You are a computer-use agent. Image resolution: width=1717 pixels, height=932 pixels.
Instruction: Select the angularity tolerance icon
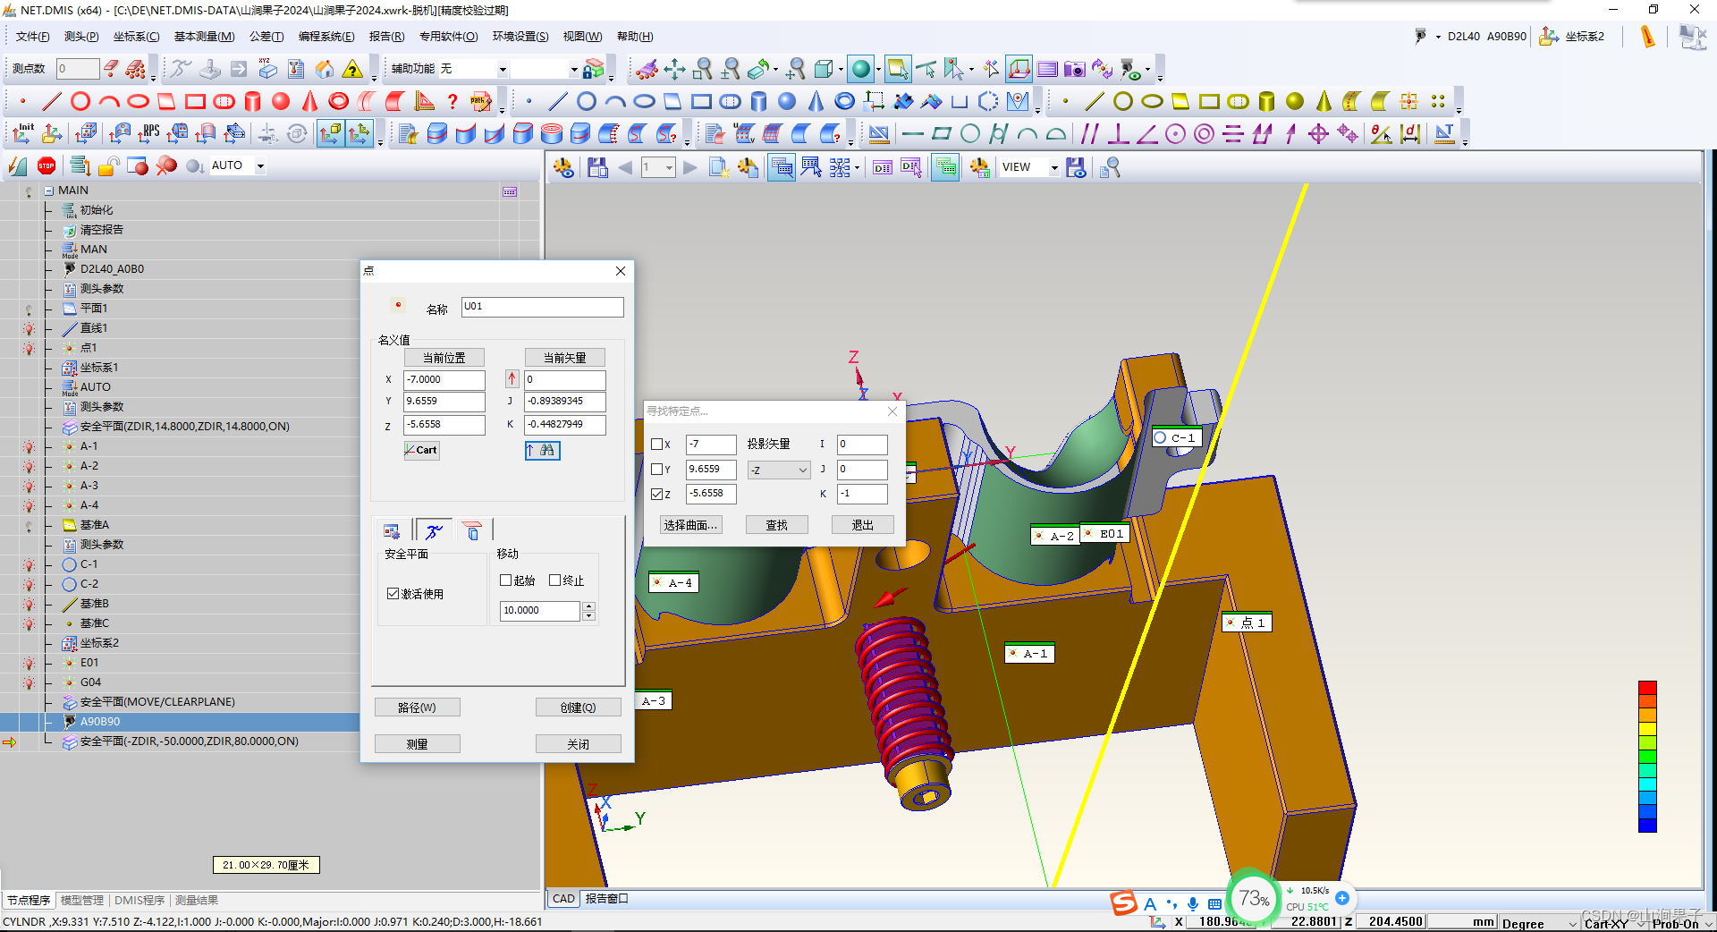(x=1146, y=133)
